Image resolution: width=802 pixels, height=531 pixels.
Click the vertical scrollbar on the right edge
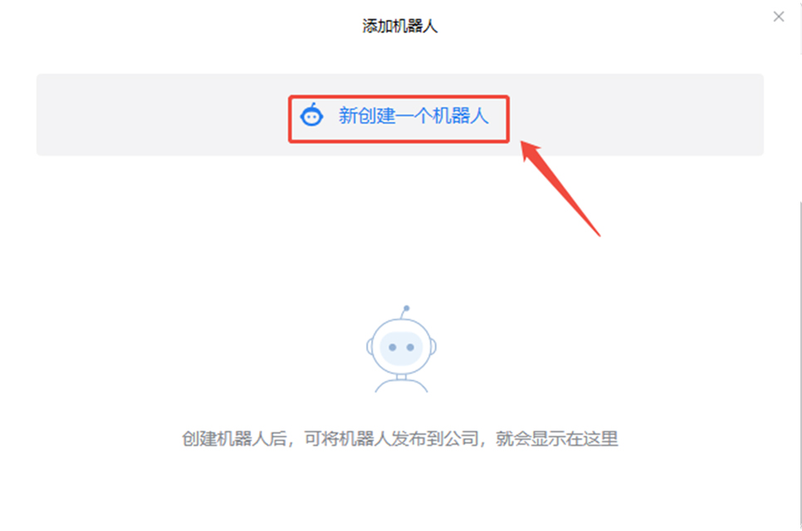(x=800, y=364)
